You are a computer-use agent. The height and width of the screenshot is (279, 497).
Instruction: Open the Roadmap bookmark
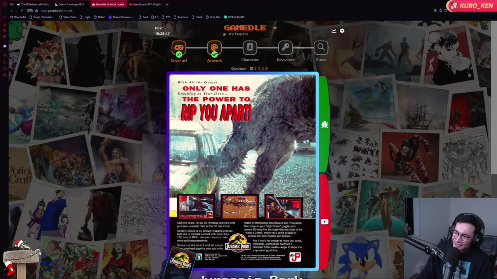pyautogui.click(x=181, y=17)
